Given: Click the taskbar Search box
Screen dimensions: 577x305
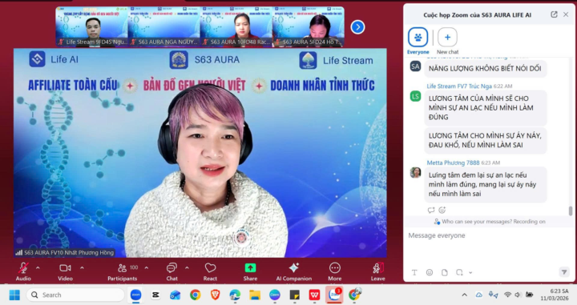Looking at the screenshot, I should point(76,295).
